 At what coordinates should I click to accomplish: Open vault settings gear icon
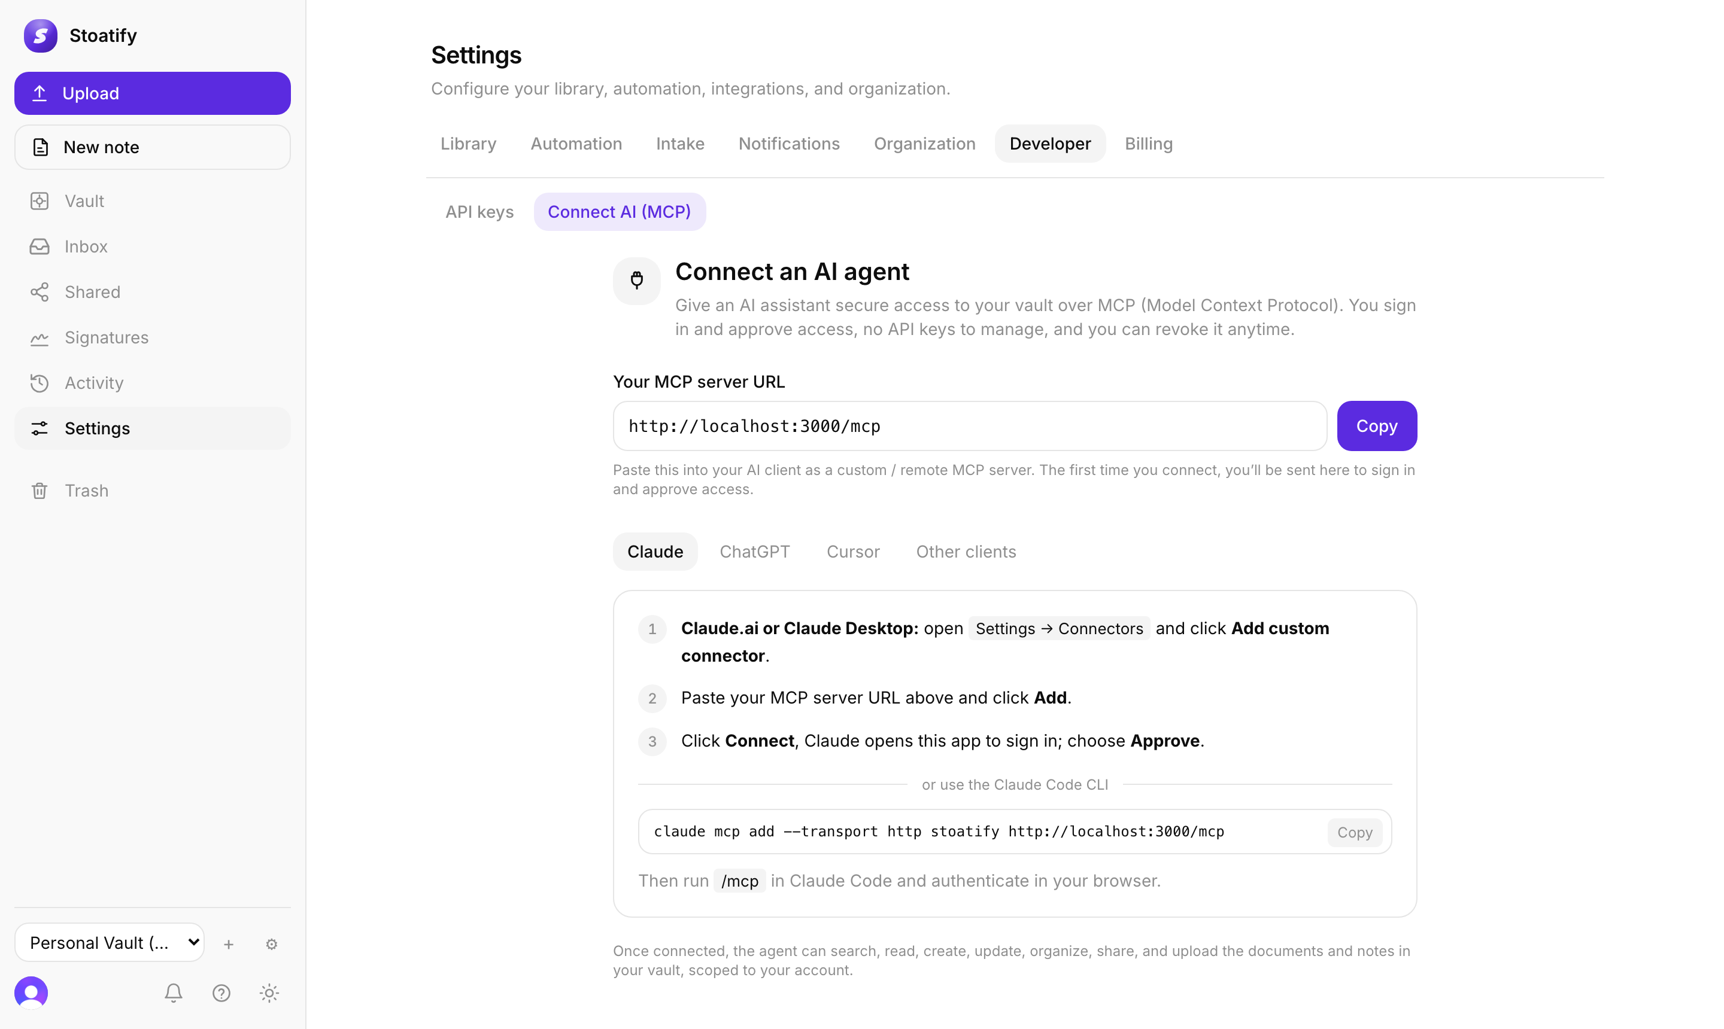tap(271, 943)
